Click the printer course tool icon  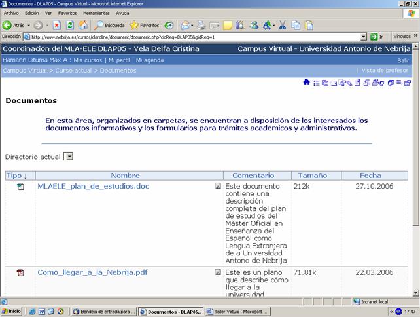(x=376, y=83)
